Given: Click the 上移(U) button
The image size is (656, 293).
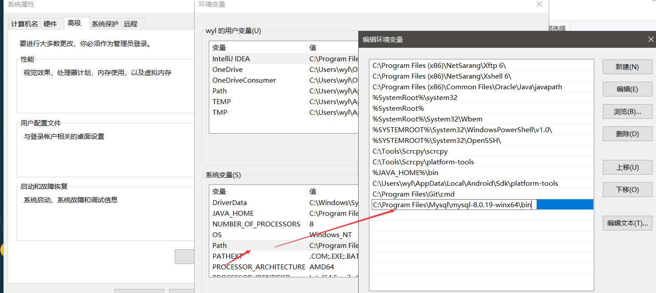Looking at the screenshot, I should pos(627,167).
